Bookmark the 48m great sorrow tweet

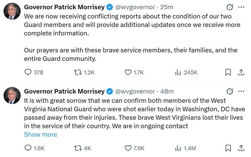[x=228, y=148]
